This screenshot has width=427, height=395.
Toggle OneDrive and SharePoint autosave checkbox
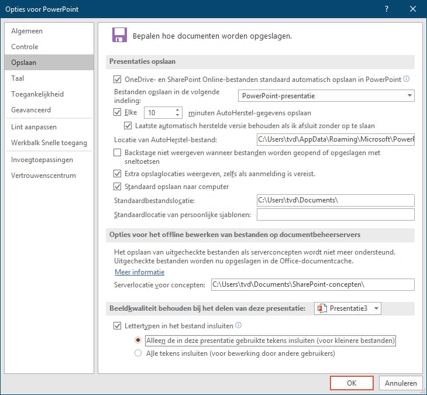[x=117, y=80]
